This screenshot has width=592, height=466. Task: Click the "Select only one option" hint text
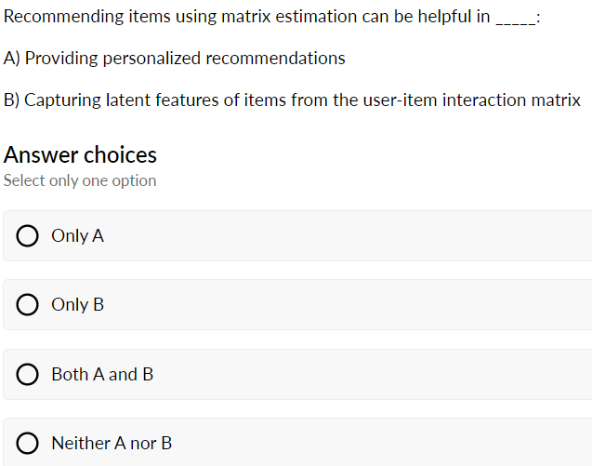point(80,180)
